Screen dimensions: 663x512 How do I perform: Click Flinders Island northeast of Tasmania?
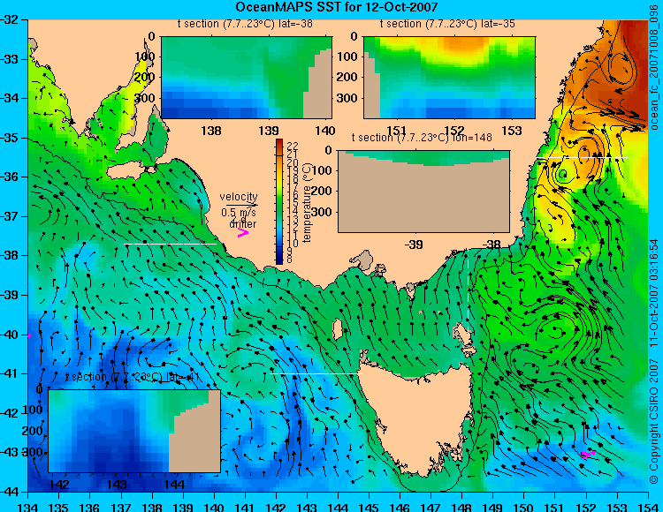tap(464, 336)
